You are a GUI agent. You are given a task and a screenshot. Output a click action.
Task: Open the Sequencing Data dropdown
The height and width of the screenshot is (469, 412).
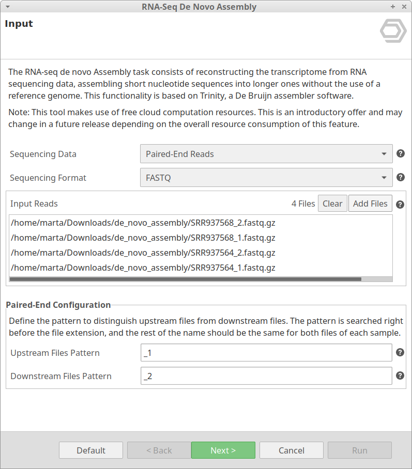pos(266,154)
